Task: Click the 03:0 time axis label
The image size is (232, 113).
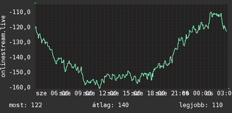Action: pos(224,93)
